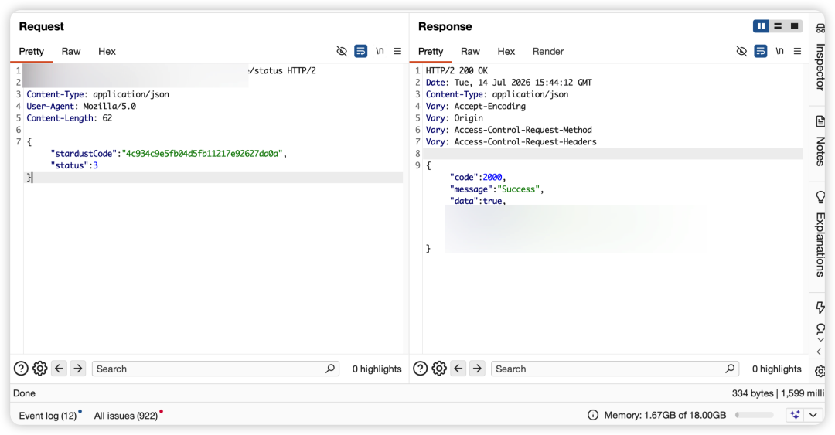Select stacked horizontal layout icon

[x=778, y=26]
